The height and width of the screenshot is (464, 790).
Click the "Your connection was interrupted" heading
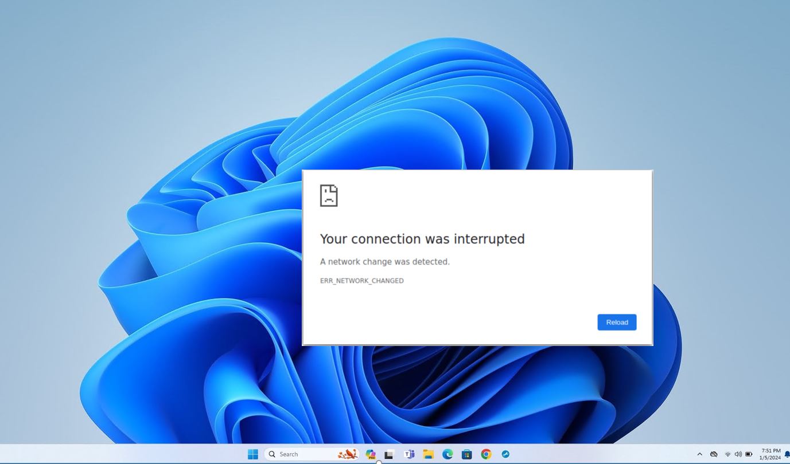422,239
